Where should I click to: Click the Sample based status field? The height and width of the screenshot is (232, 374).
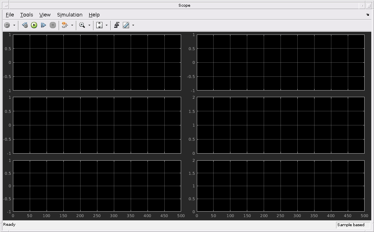tap(353, 225)
